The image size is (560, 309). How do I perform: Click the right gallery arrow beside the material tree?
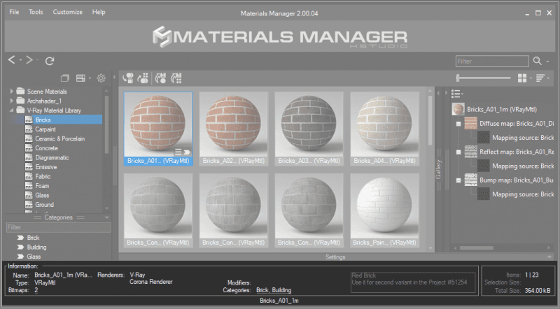(446, 93)
